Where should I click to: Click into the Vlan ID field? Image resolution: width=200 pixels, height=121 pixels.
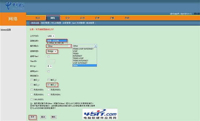point(51,61)
